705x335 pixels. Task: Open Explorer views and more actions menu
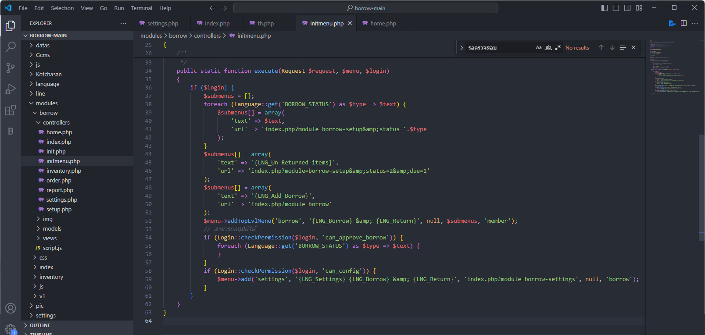point(123,23)
